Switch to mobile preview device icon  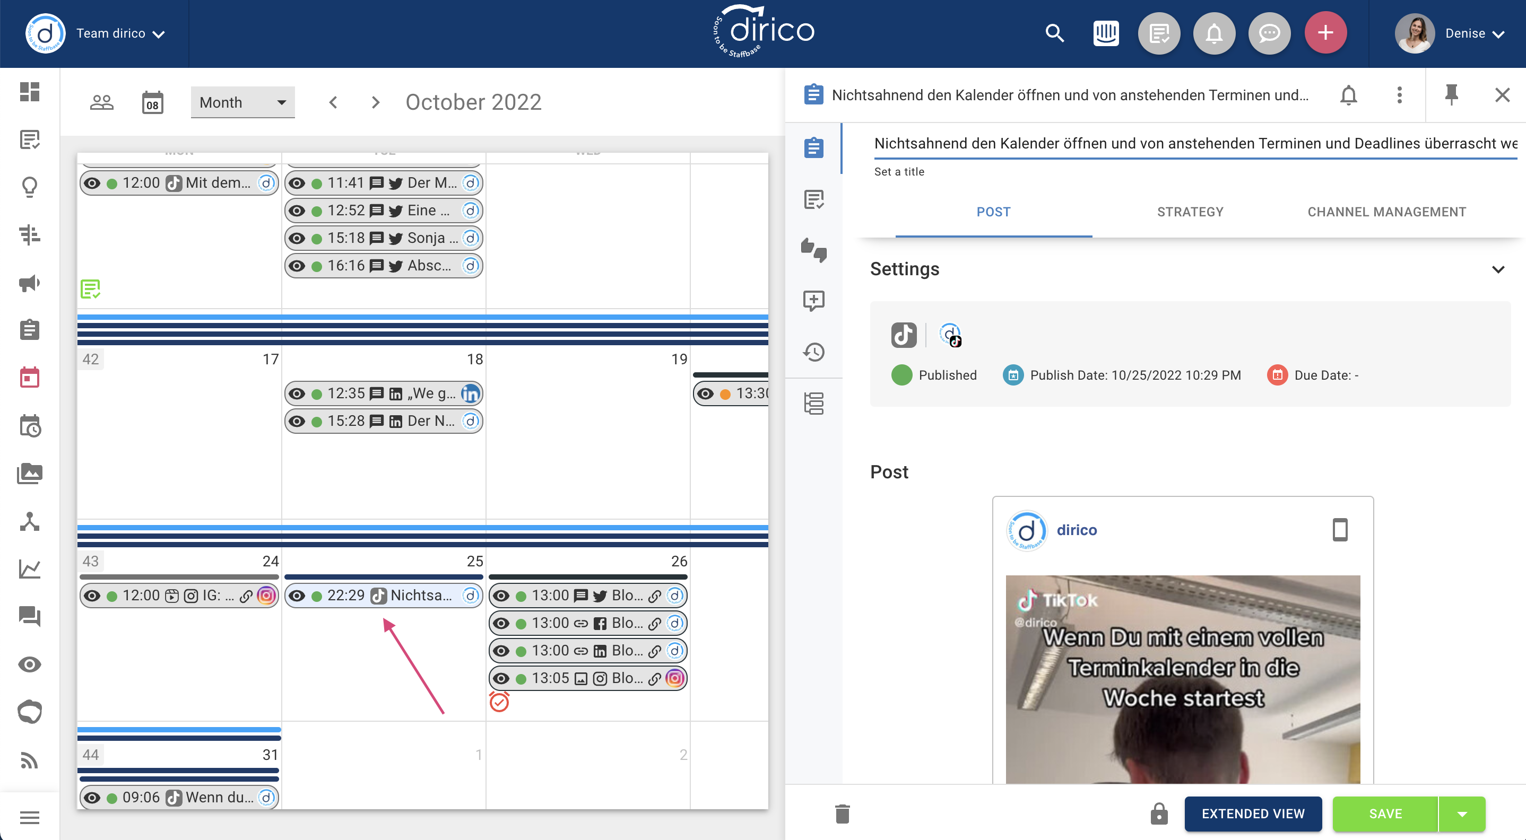pyautogui.click(x=1339, y=530)
